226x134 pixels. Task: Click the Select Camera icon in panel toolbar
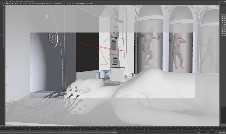[x=7, y=3]
